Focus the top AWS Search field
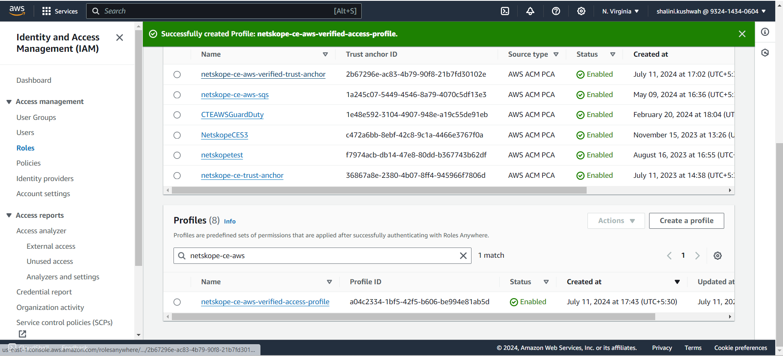783x356 pixels. coord(224,11)
